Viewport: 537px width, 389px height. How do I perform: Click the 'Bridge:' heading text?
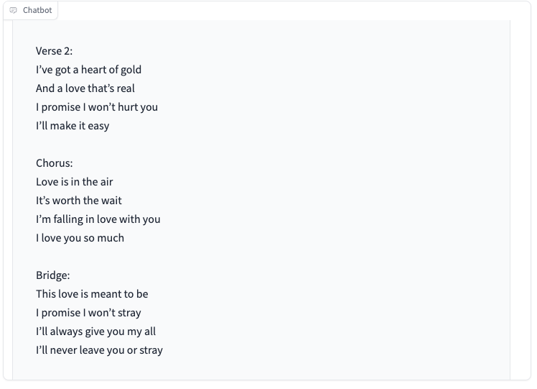[52, 275]
